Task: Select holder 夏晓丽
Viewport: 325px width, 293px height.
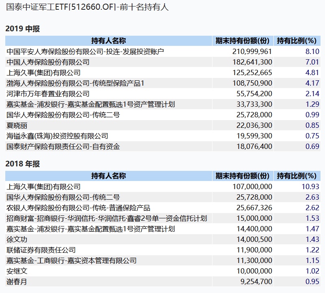Action: (x=17, y=125)
